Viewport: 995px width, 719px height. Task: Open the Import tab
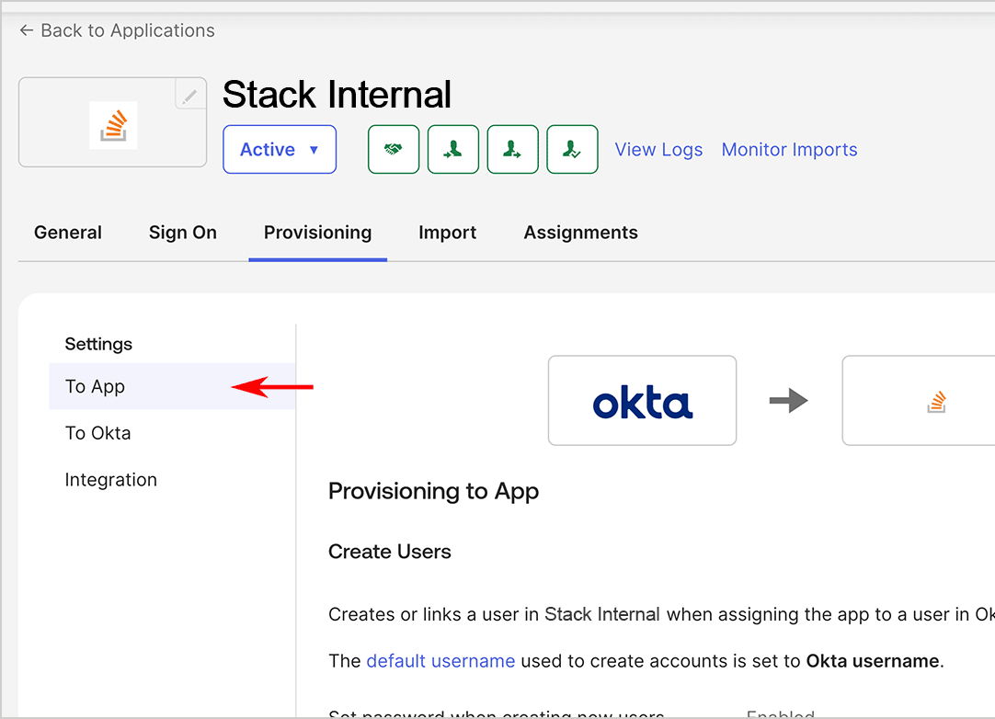447,233
